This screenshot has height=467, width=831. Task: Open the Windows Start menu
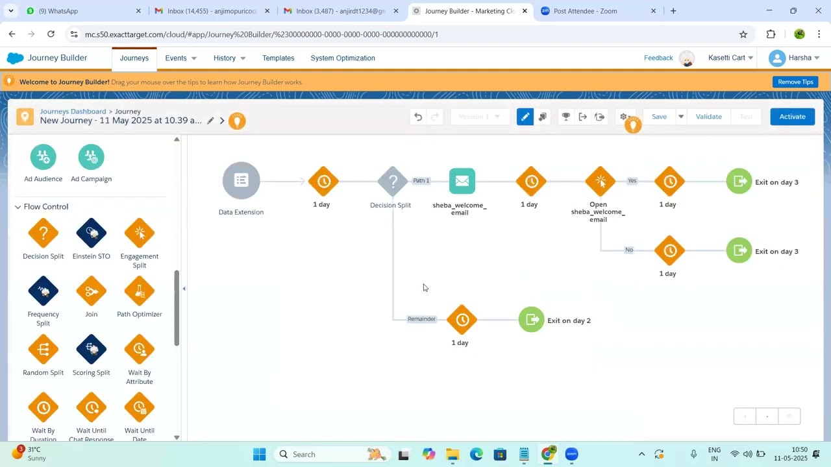(259, 454)
